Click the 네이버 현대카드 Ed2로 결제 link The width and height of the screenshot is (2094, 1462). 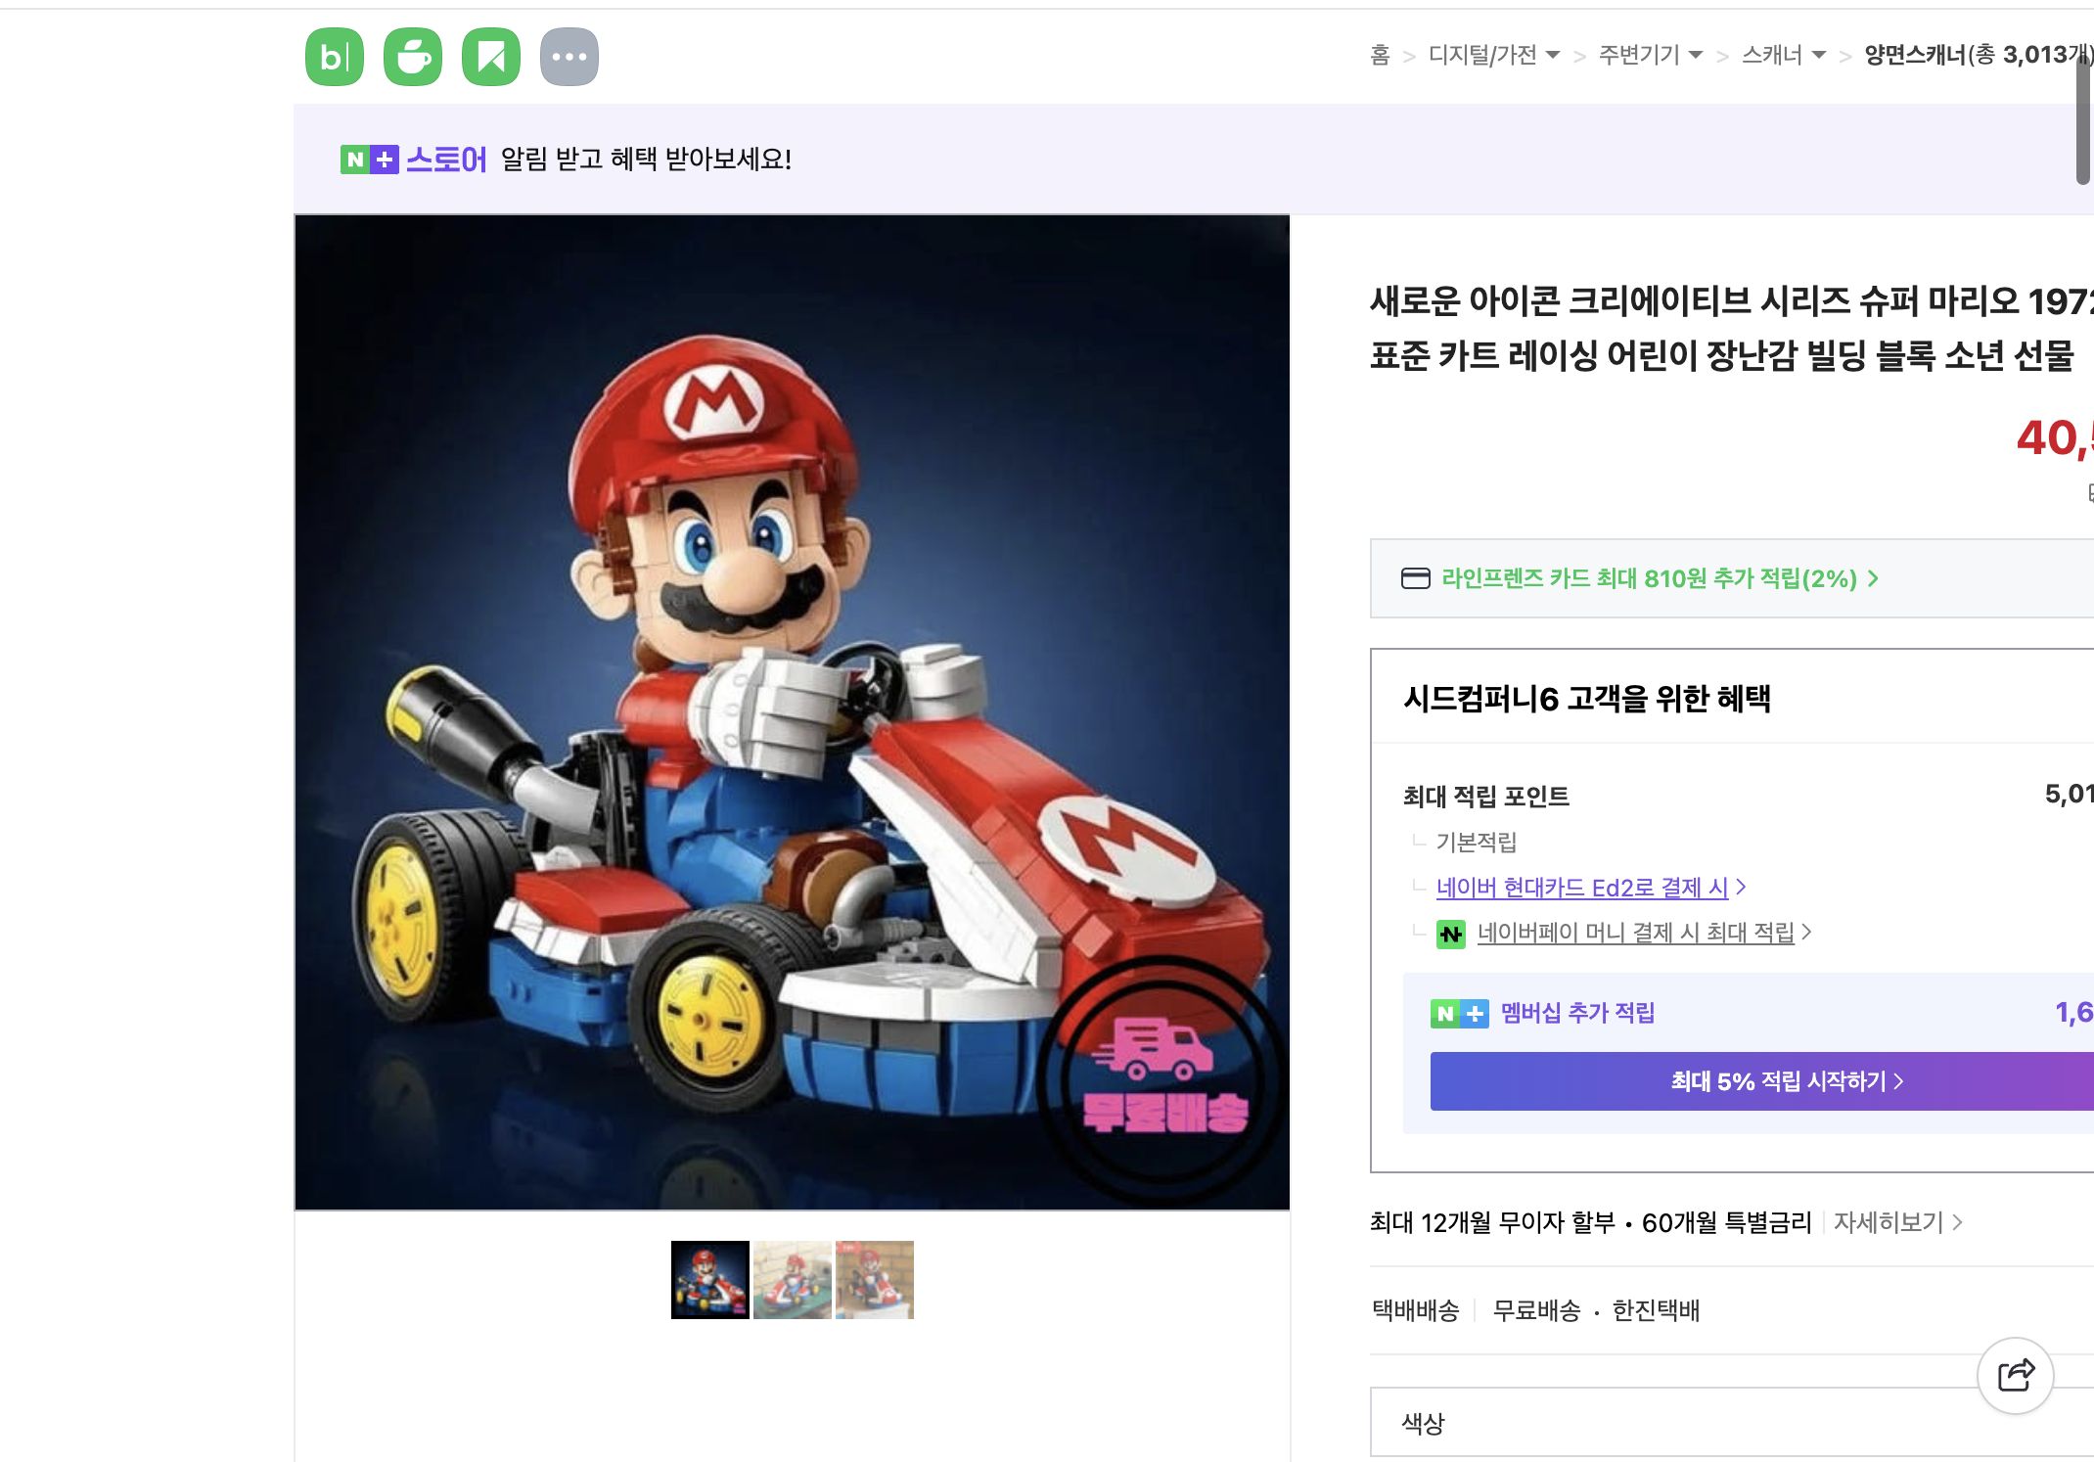(x=1585, y=887)
